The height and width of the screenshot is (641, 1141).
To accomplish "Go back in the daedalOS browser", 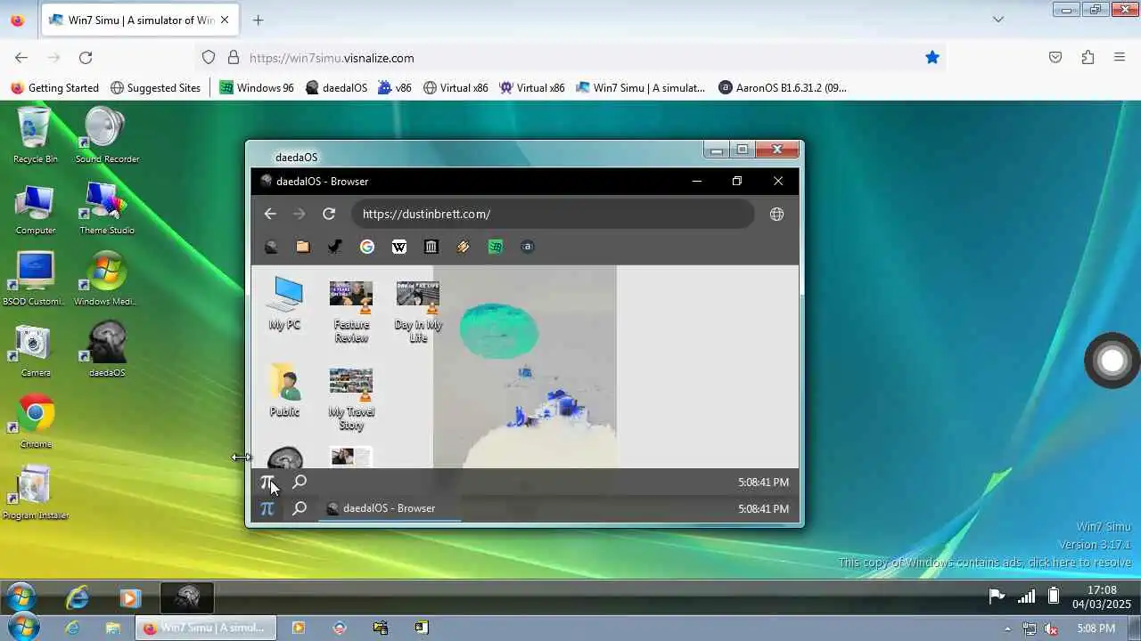I will 270,214.
